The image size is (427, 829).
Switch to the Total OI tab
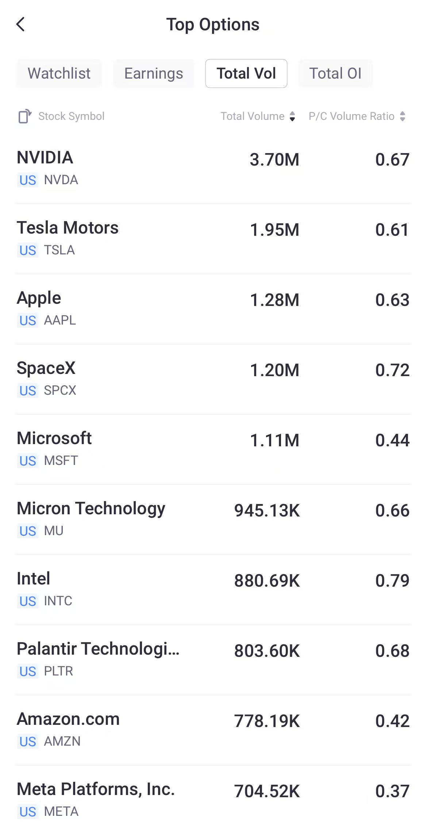point(335,73)
